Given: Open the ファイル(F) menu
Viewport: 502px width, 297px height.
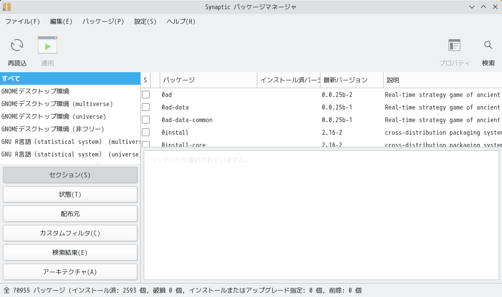Looking at the screenshot, I should point(22,21).
